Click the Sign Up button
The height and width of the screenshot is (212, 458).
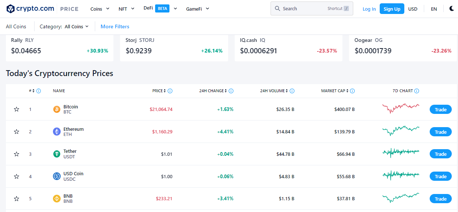(x=392, y=8)
